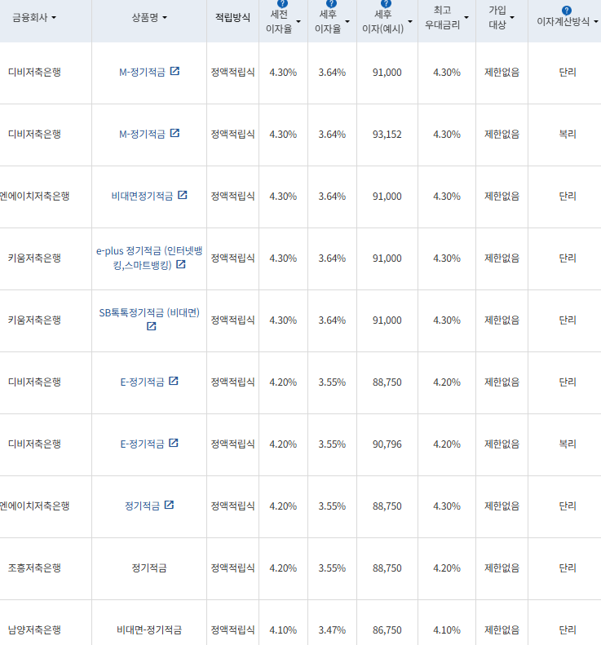Show help for 이자계산방식 column
The height and width of the screenshot is (645, 601).
click(567, 10)
